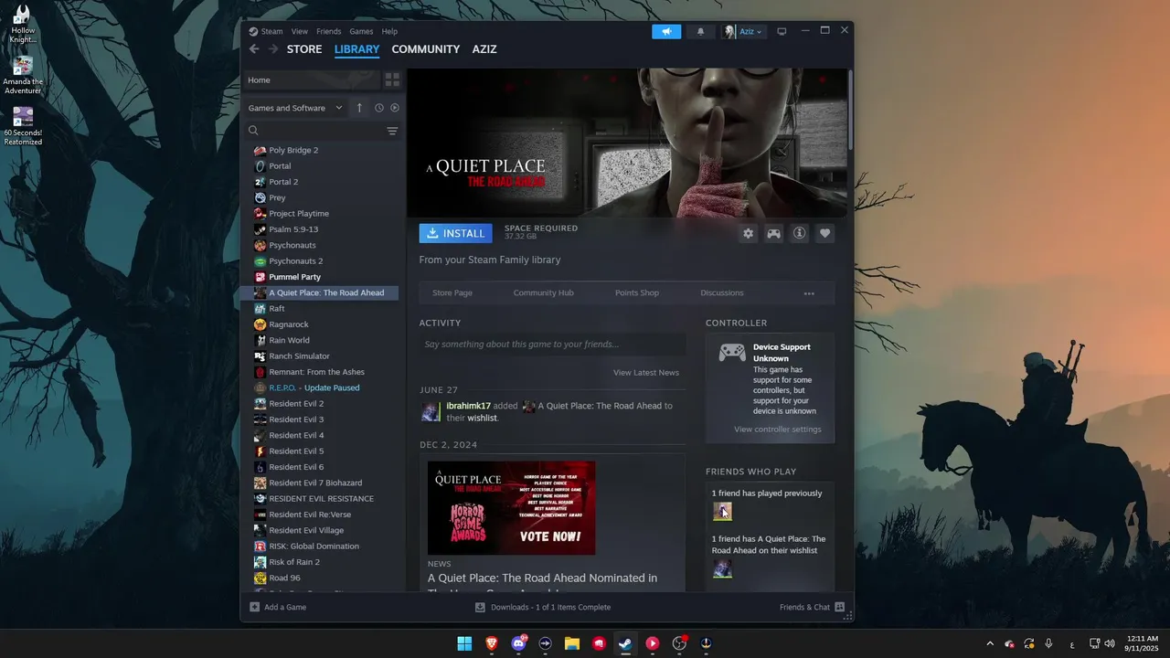Open the Friends menu

coord(329,31)
